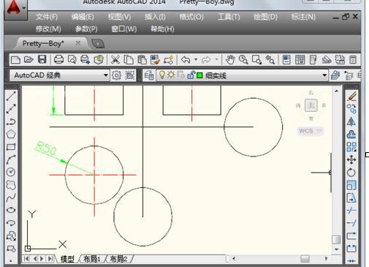Screen dimensions: 369x267
Task: Select the Break tool
Action: coord(351,249)
